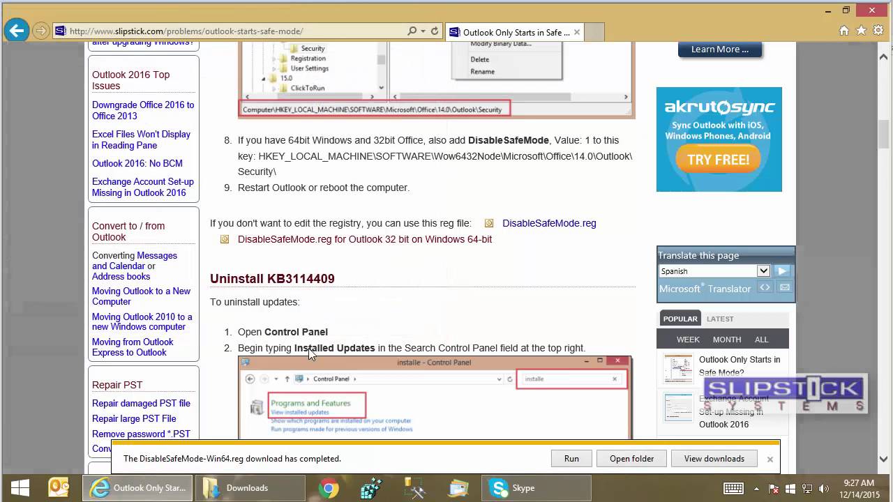
Task: Click the icon beside DisableSafeMode.reg link
Action: 489,223
